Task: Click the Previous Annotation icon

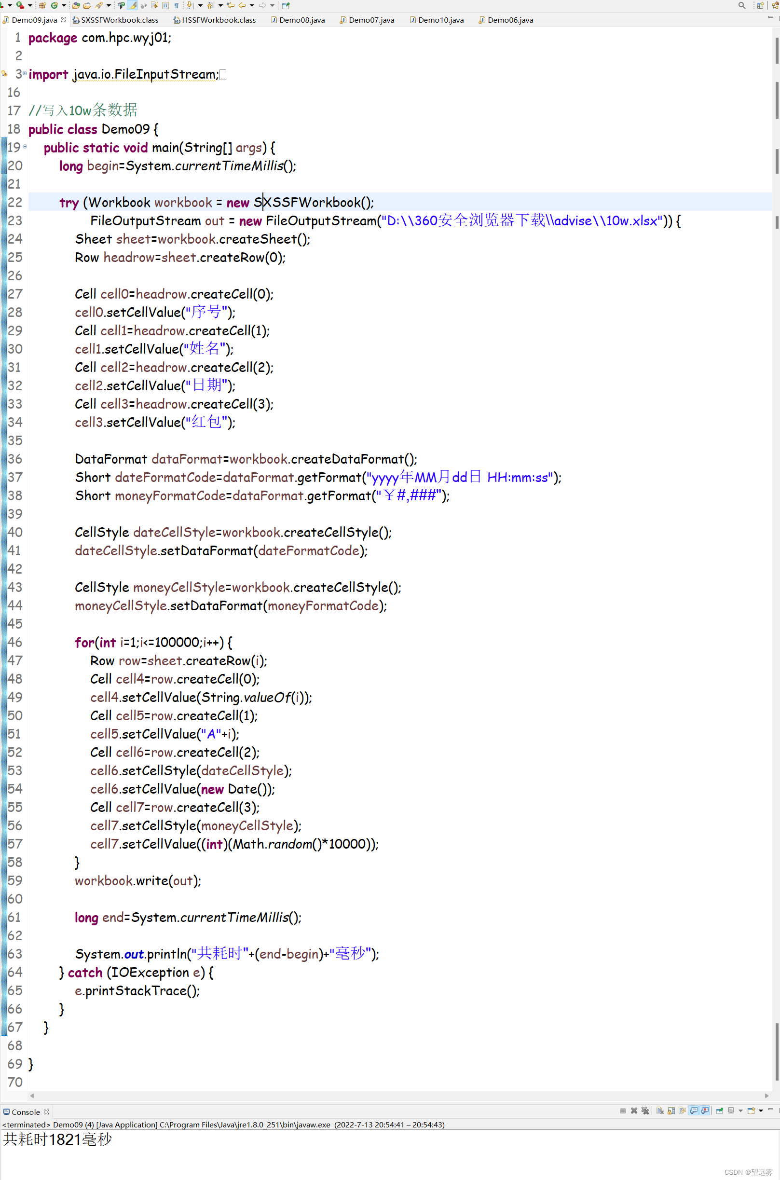Action: click(x=211, y=5)
